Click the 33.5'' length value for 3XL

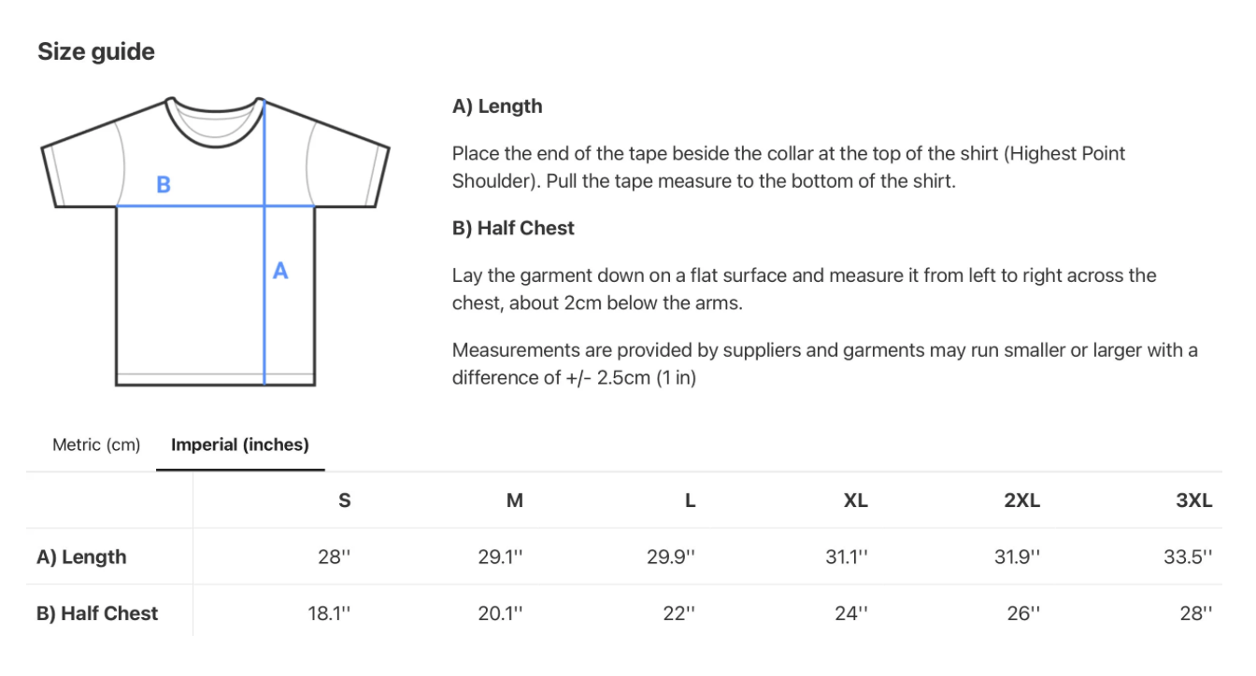1188,557
